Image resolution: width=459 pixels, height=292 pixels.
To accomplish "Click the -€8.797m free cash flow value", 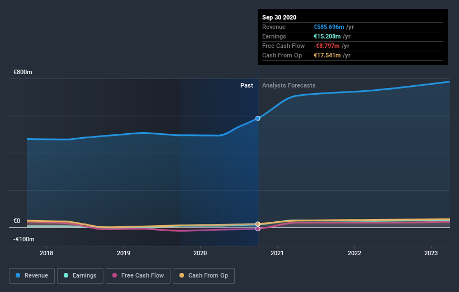I will click(x=326, y=46).
